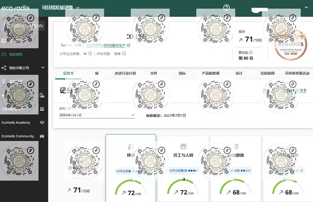The width and height of the screenshot is (313, 202).
Task: Click the EcoVadis bronze medal badge
Action: [x=291, y=45]
